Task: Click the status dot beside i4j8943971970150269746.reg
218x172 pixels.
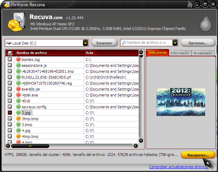Action: [18, 83]
